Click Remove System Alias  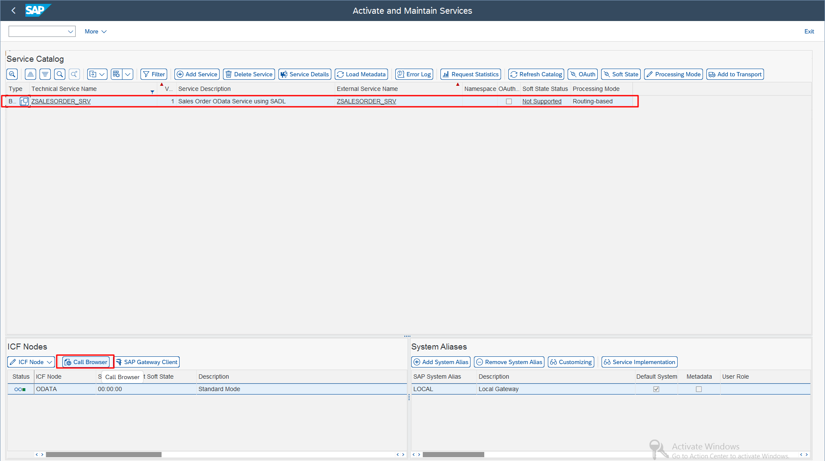509,362
